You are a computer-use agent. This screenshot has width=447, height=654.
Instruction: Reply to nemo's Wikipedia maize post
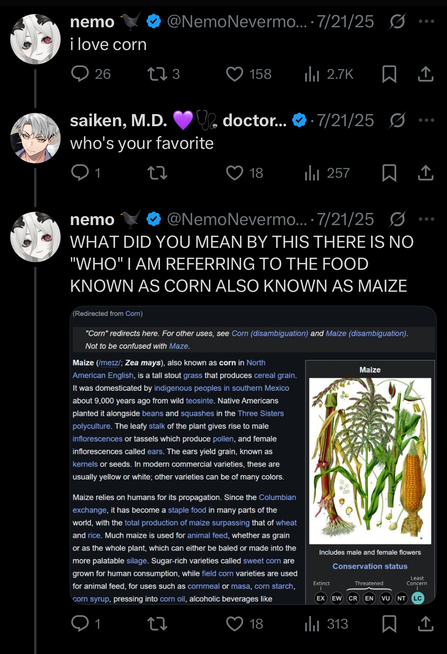pyautogui.click(x=80, y=623)
